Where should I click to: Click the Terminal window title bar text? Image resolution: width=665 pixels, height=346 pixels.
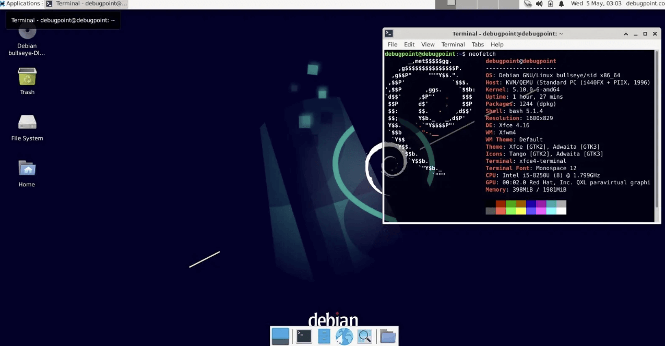[x=507, y=33]
